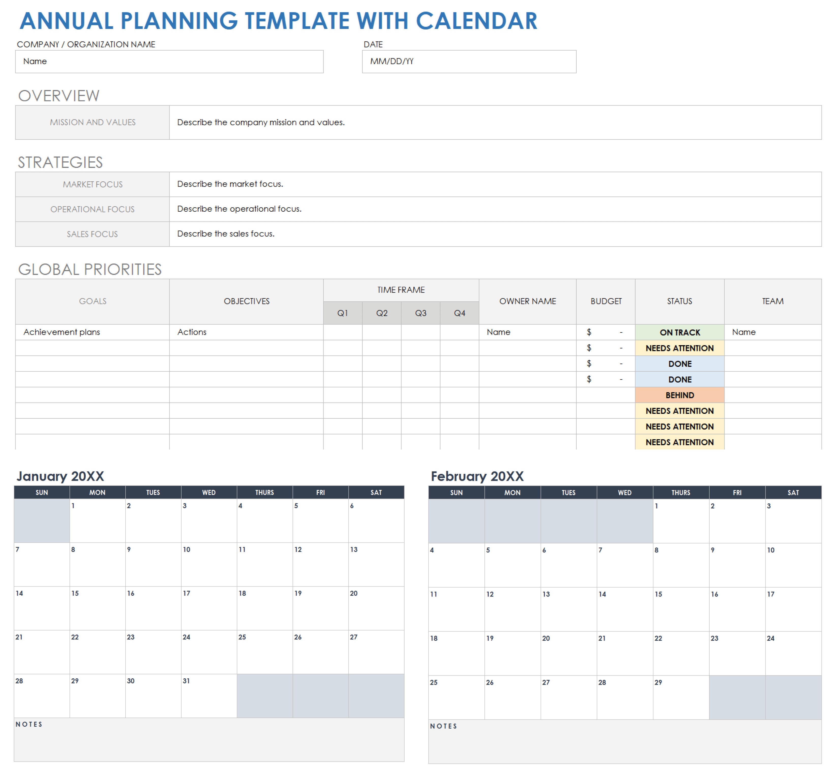Screen dimensions: 839x774
Task: Click February 29 calendar cell
Action: [681, 697]
